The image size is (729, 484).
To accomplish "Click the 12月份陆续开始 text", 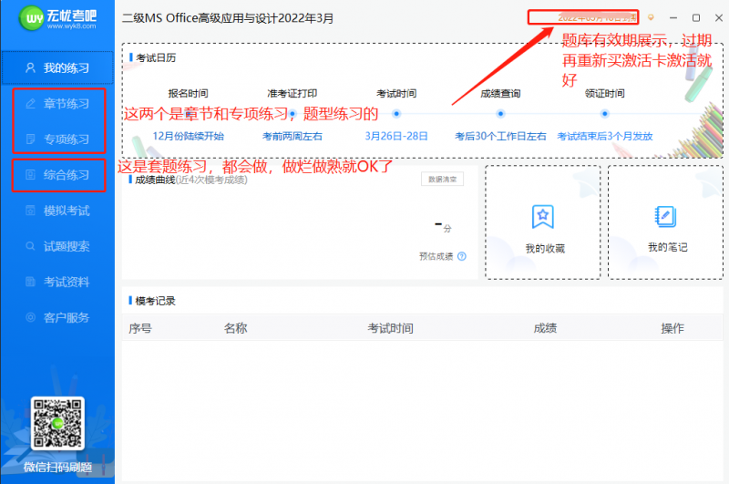I will pos(189,136).
